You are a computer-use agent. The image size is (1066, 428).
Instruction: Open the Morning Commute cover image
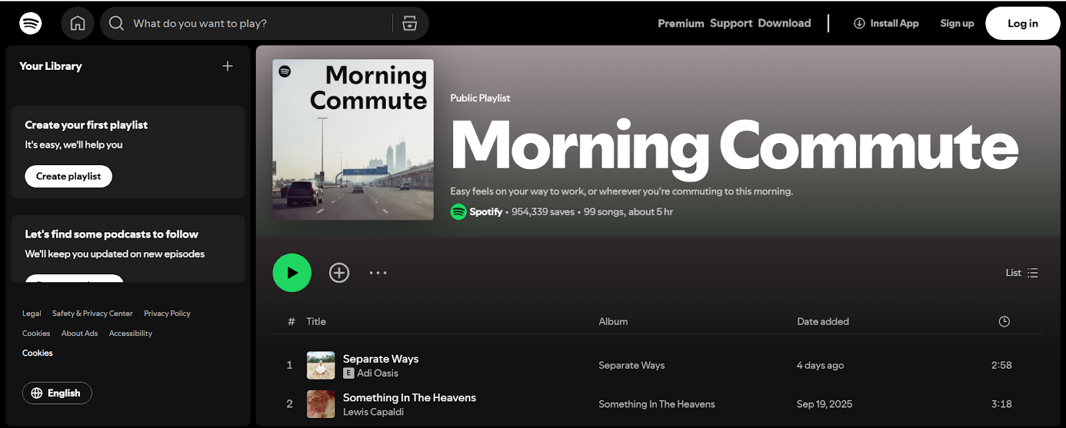point(353,140)
